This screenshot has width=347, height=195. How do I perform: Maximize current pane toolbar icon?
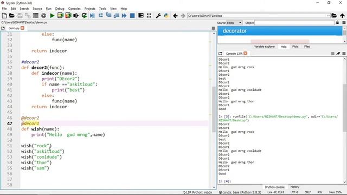tap(141, 16)
